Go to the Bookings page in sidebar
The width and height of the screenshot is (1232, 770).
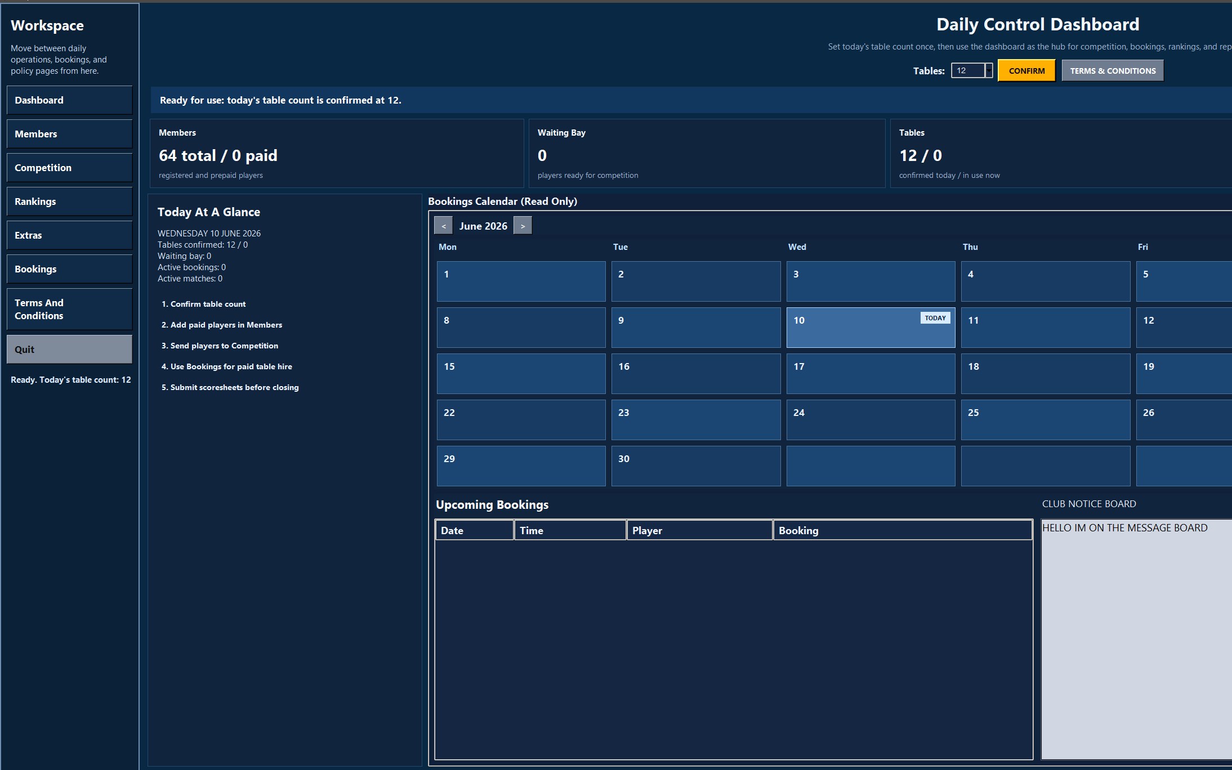tap(70, 269)
